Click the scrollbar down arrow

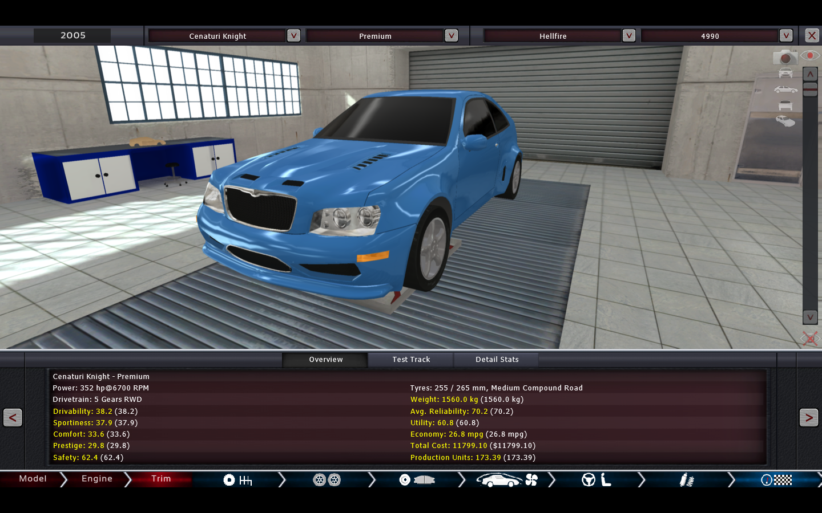pos(810,317)
